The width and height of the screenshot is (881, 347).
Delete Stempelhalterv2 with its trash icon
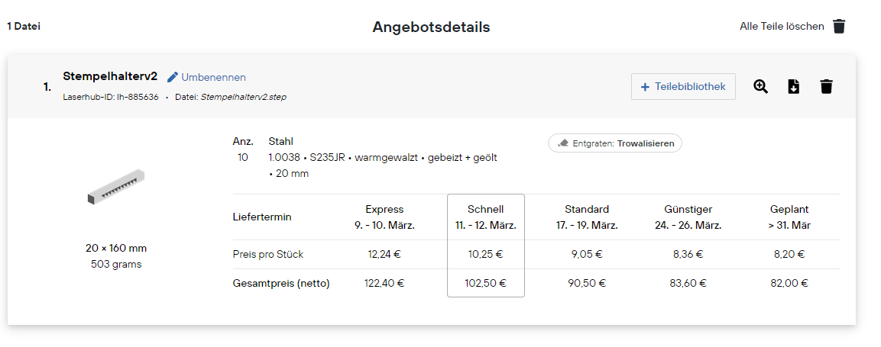(x=826, y=86)
